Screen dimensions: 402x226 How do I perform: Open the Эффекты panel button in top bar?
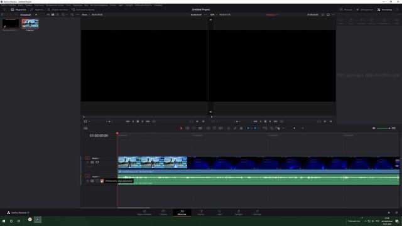[37, 10]
